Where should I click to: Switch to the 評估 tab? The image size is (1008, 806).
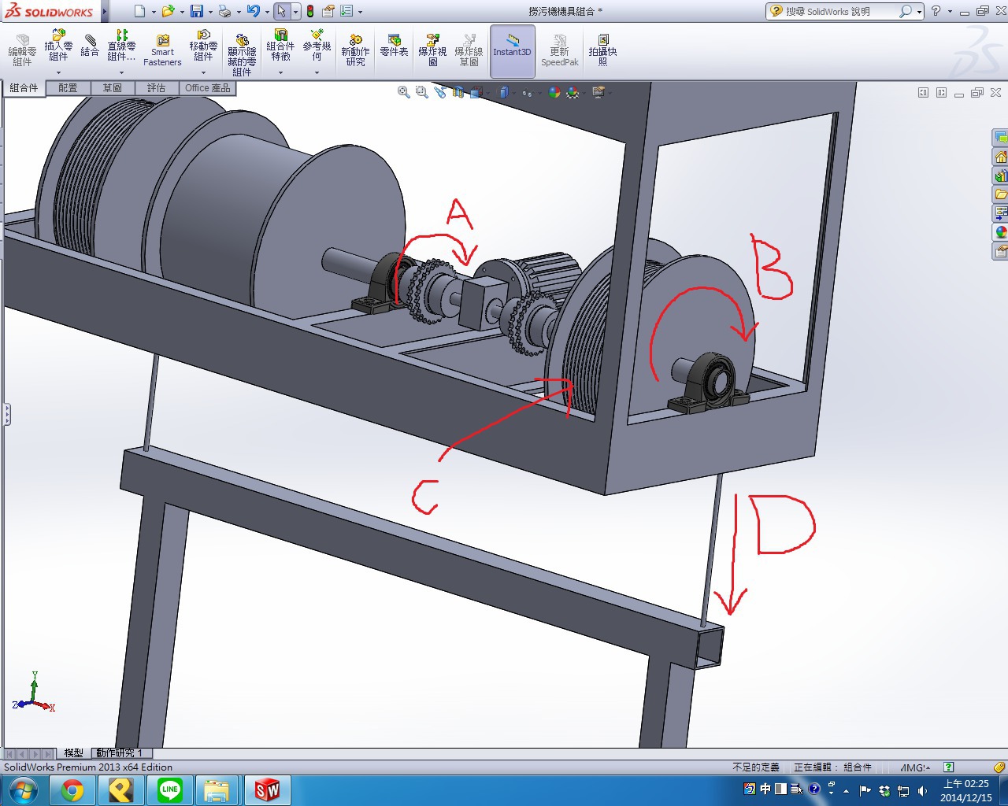(x=156, y=88)
